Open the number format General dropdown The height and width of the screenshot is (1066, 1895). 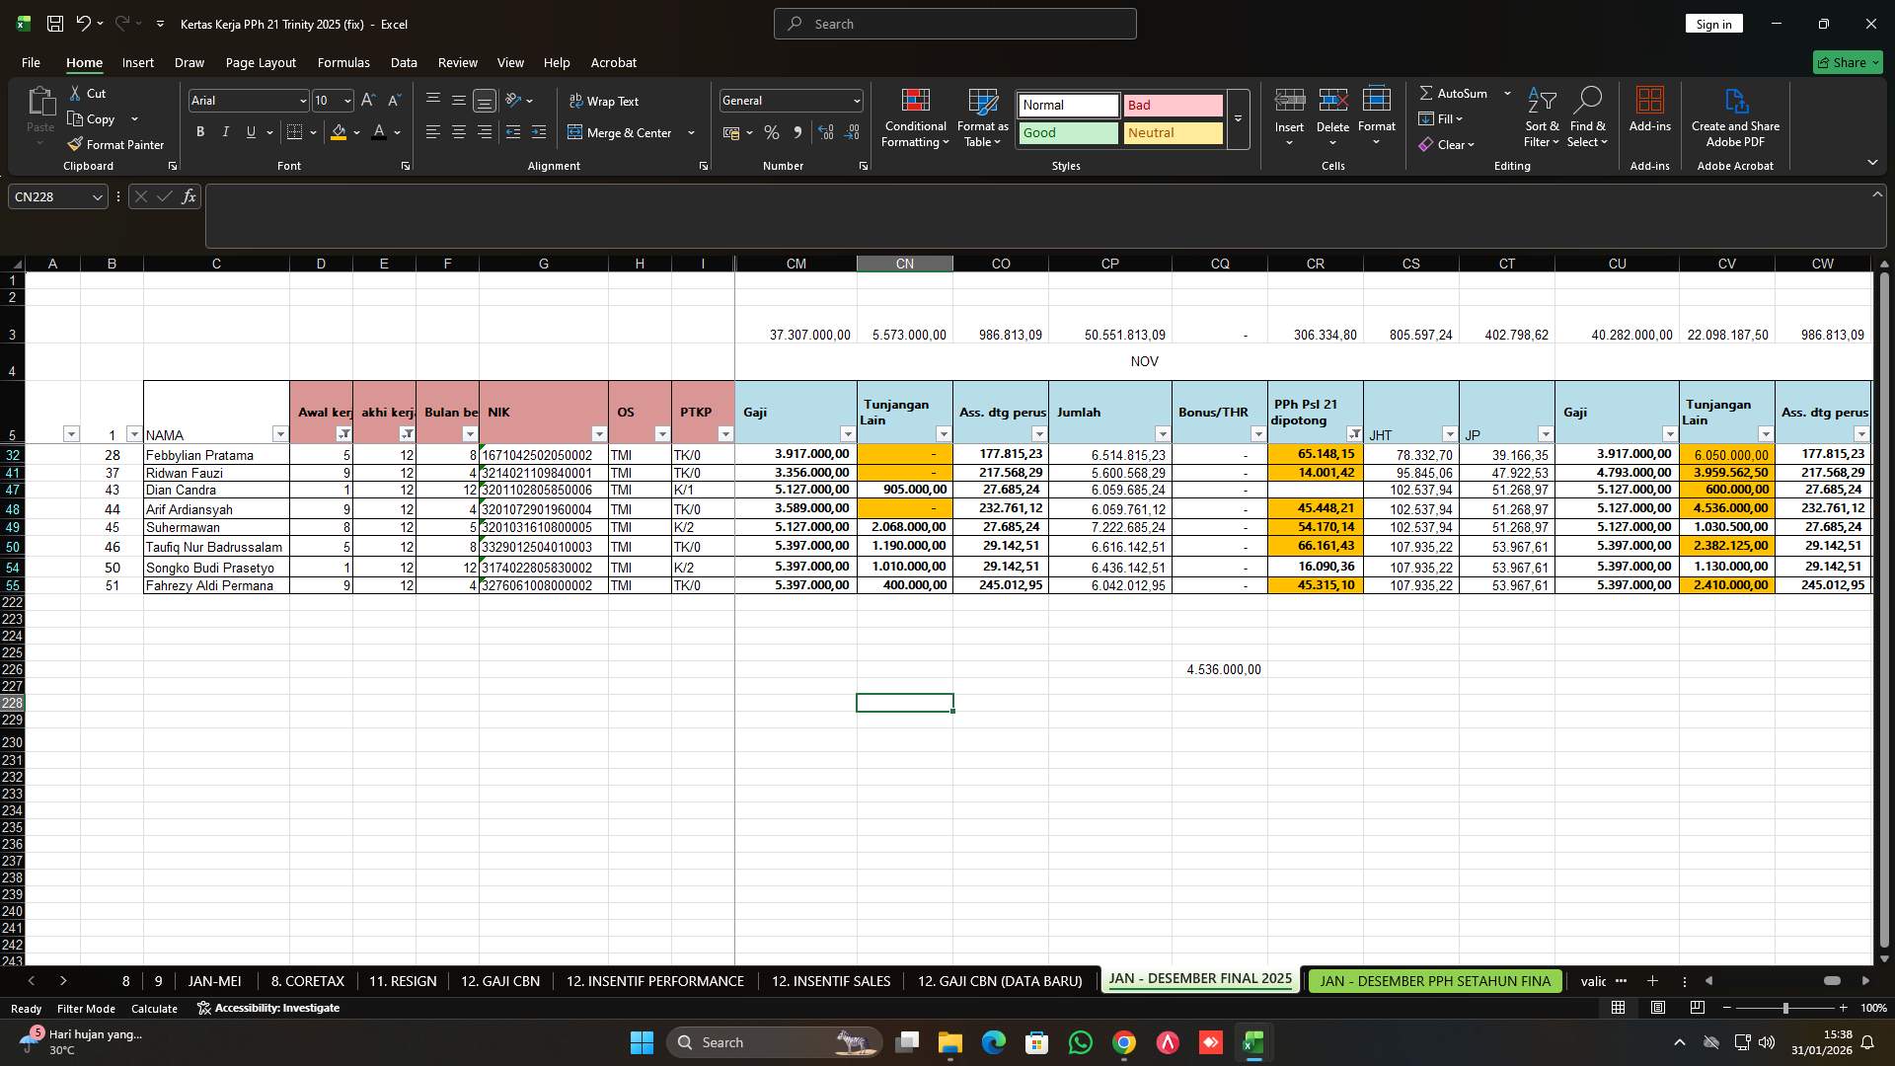click(853, 100)
